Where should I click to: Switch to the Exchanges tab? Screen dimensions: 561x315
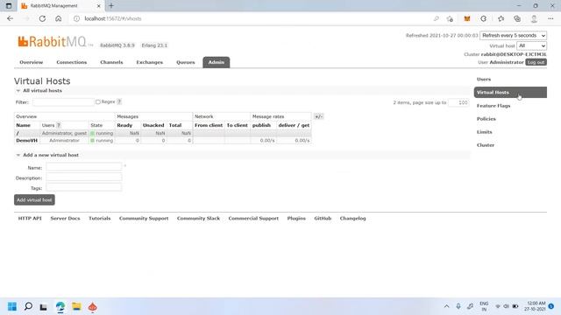150,62
